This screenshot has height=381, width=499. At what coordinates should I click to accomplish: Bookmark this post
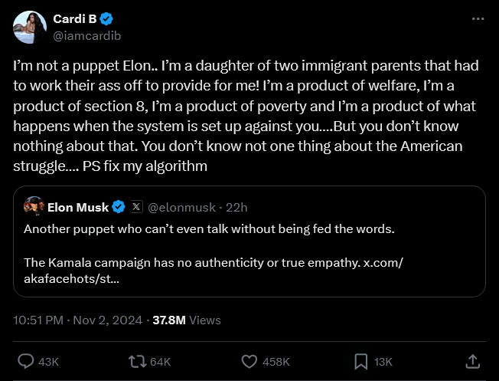click(361, 360)
